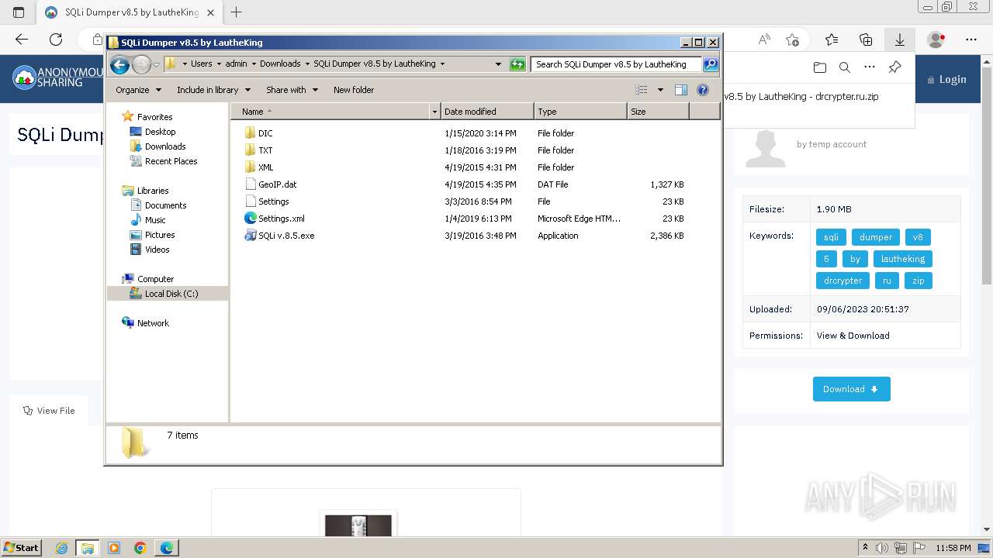Select Favorites in navigation pane

click(x=154, y=117)
